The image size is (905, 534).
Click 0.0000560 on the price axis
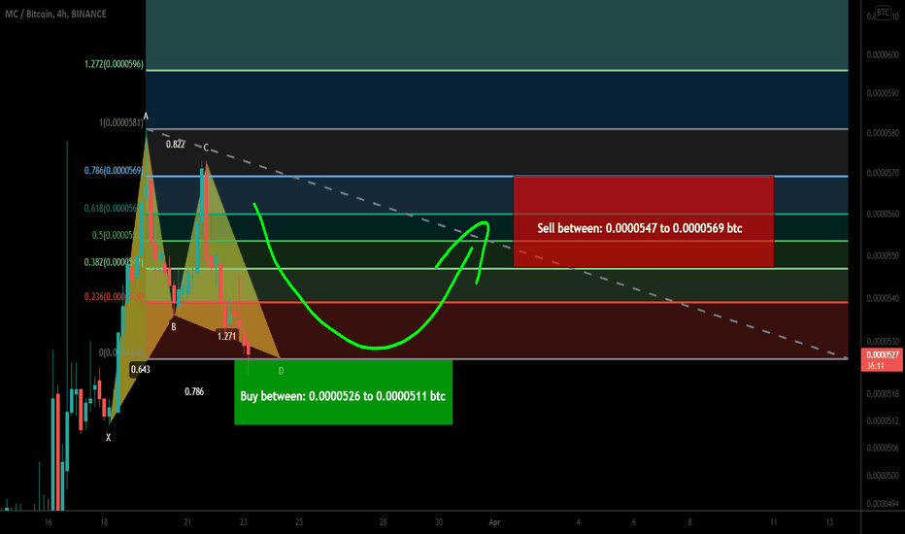pyautogui.click(x=883, y=214)
